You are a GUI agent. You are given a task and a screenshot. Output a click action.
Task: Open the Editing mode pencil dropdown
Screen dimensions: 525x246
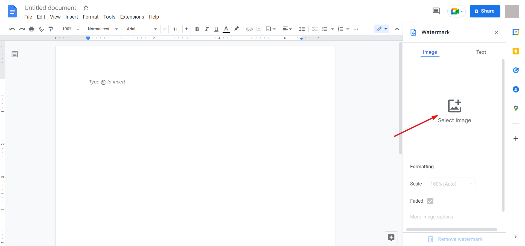tap(382, 29)
